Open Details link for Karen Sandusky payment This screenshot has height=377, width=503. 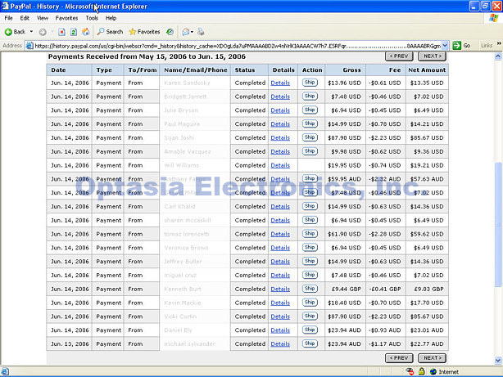pos(280,83)
